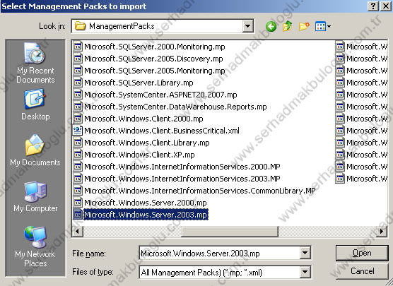The image size is (393, 286).
Task: Go to Desktop in places bar
Action: (35, 105)
